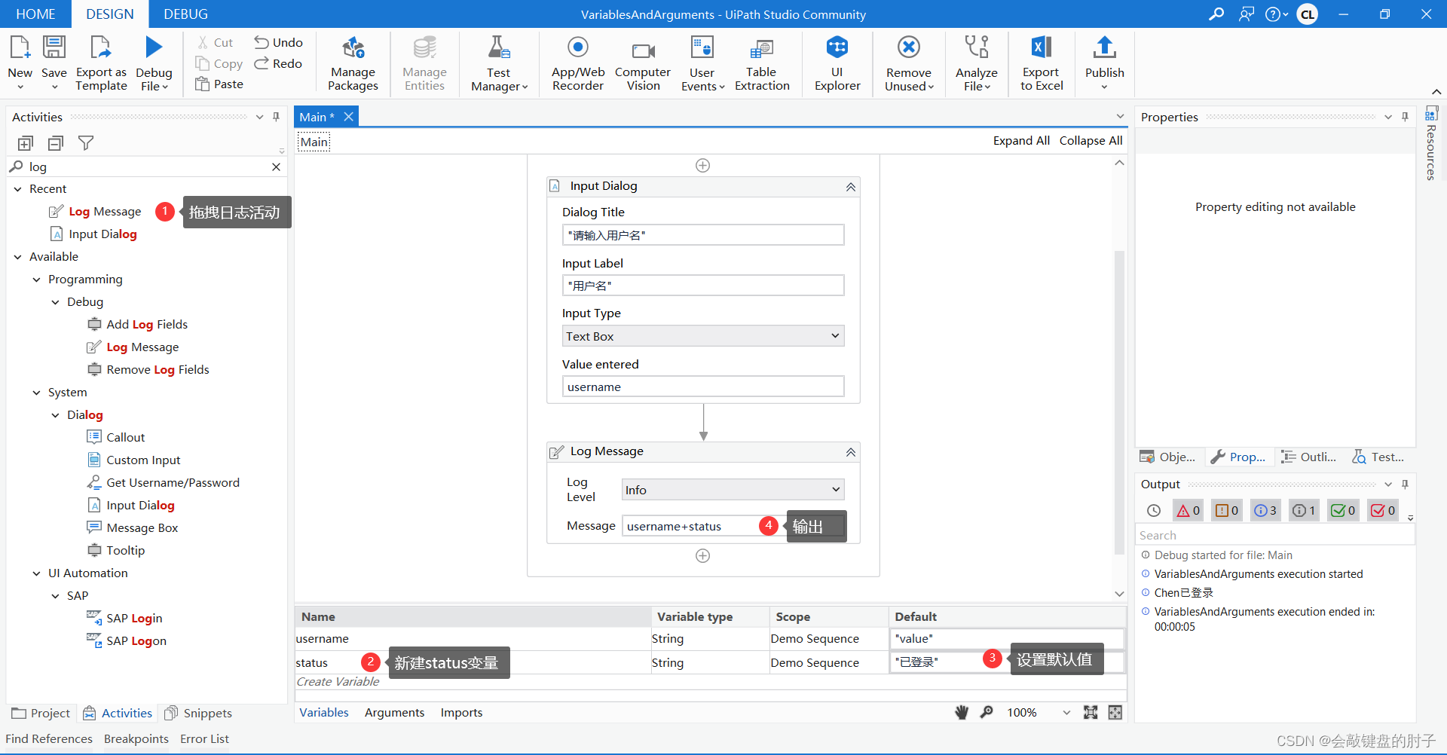
Task: Open the feedback icon in title bar
Action: (x=1247, y=14)
